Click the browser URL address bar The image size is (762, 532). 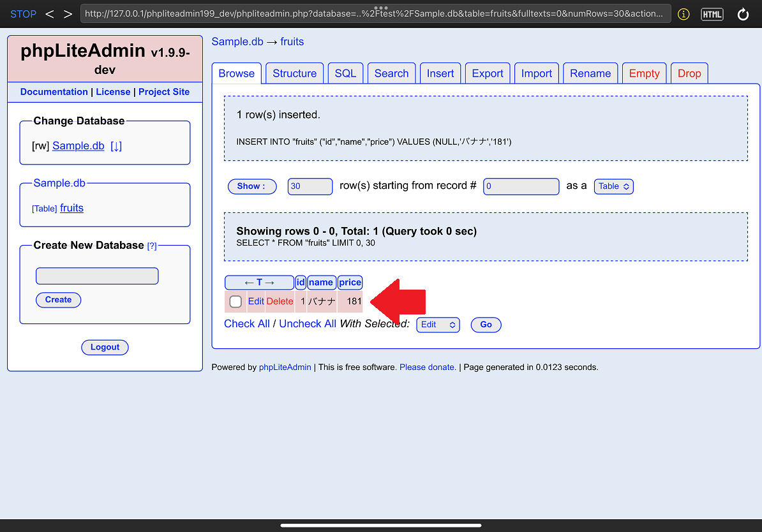375,13
